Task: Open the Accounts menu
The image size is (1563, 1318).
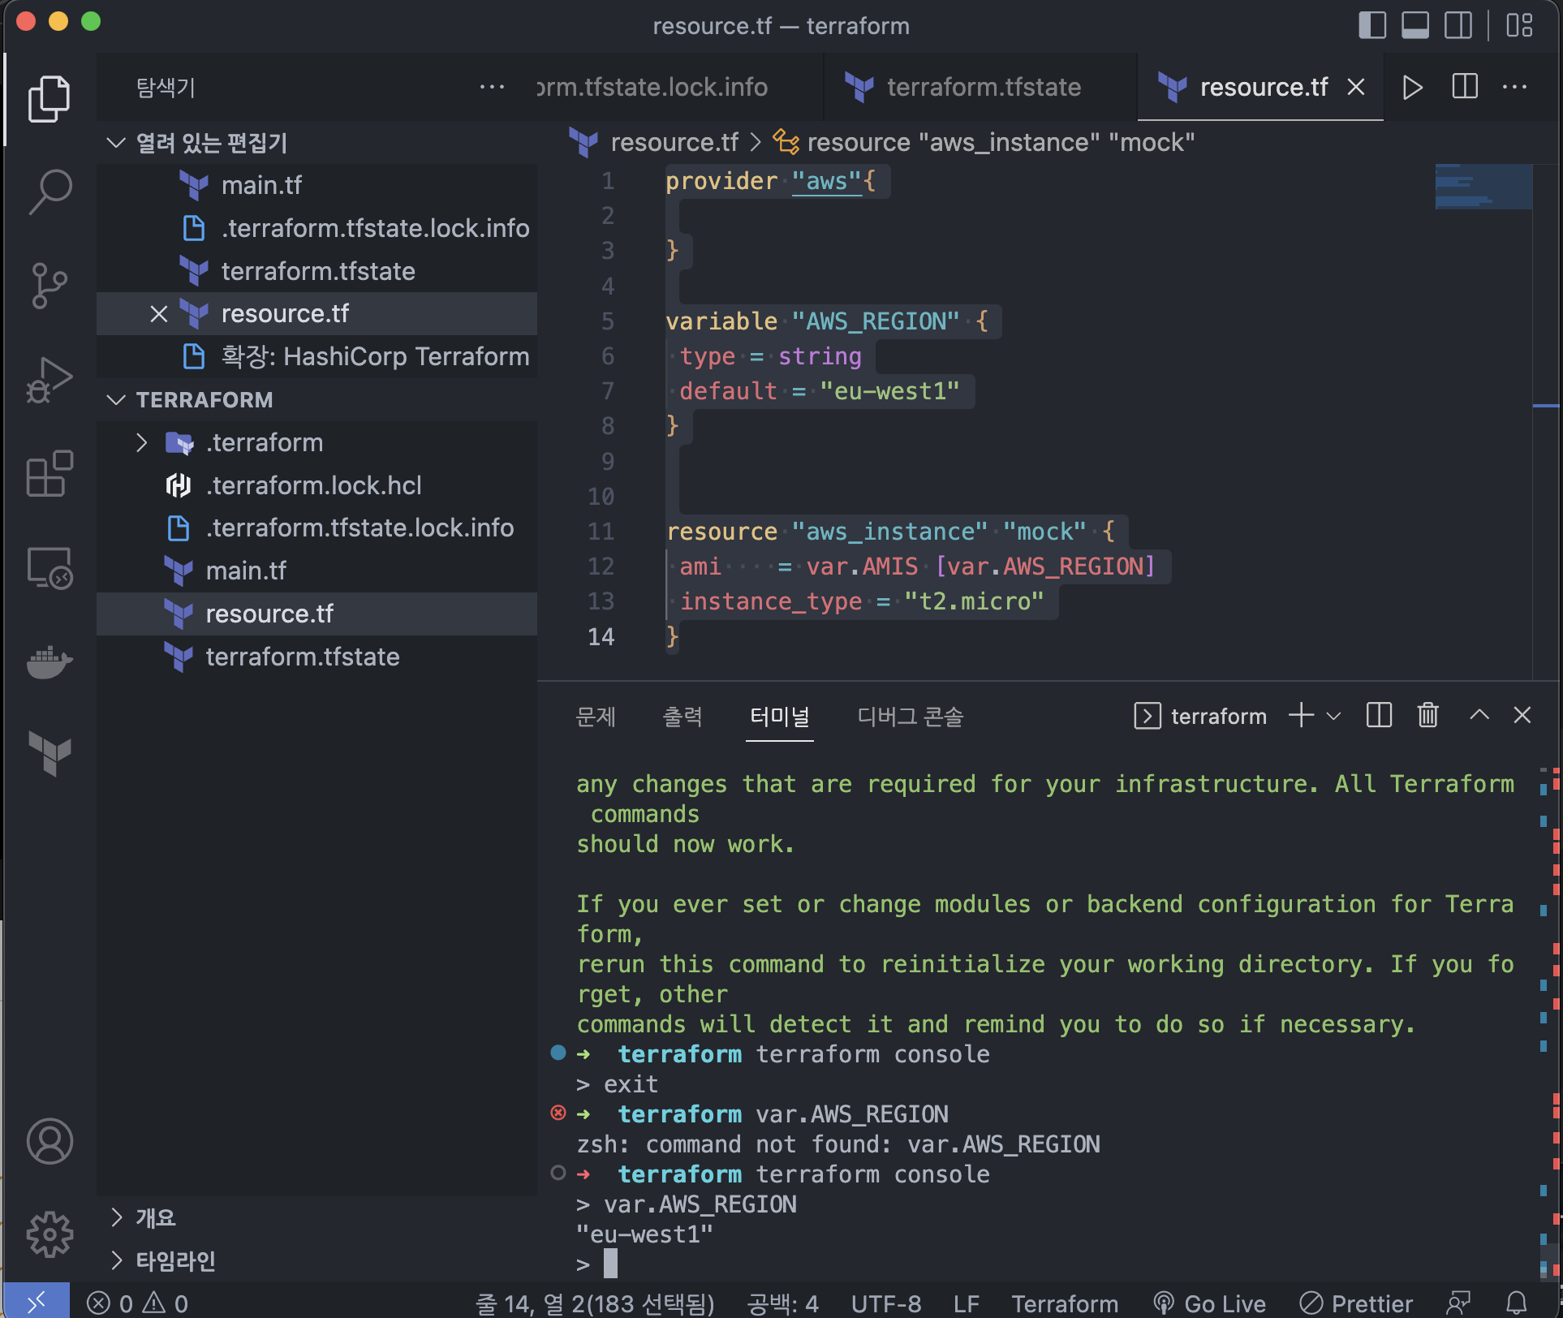Action: (50, 1141)
